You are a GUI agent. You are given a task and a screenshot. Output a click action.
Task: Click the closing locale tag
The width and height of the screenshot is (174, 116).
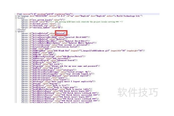point(21,30)
